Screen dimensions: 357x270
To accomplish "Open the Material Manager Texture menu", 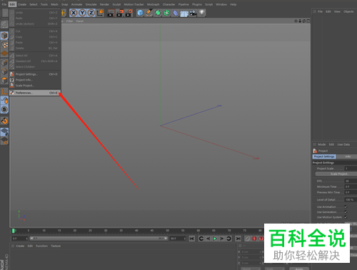I will (56, 246).
